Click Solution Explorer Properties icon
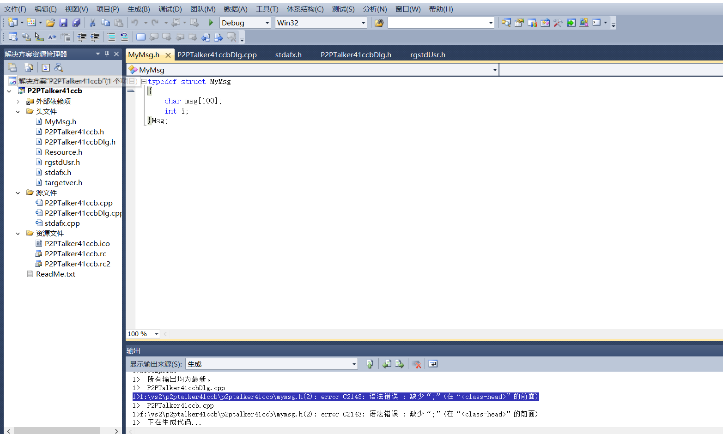 (x=12, y=67)
